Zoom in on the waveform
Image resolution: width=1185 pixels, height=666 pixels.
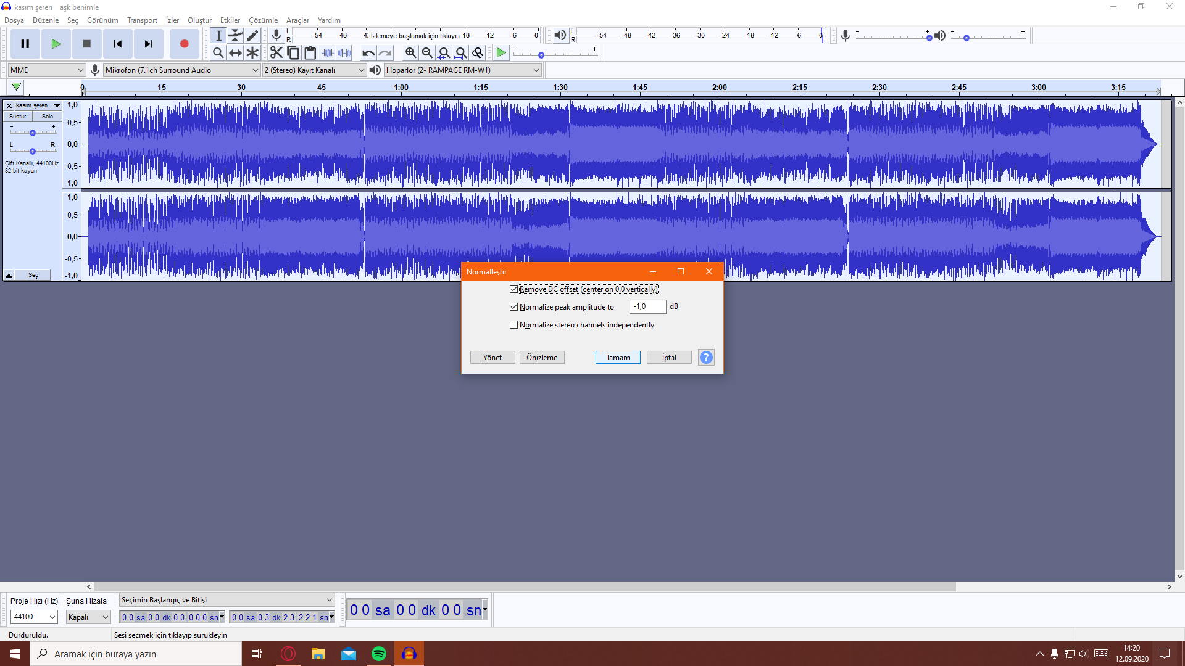(410, 53)
